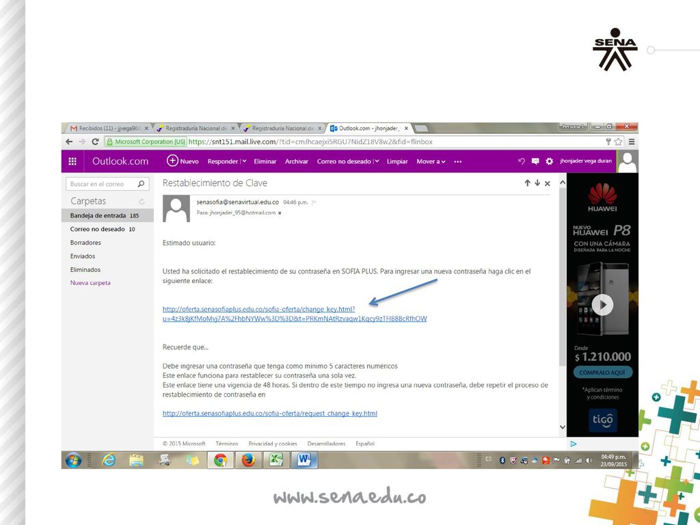Click Nuevo to compose a message

[x=183, y=161]
